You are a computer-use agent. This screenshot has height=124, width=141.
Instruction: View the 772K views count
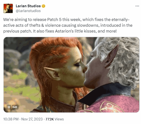[50, 119]
